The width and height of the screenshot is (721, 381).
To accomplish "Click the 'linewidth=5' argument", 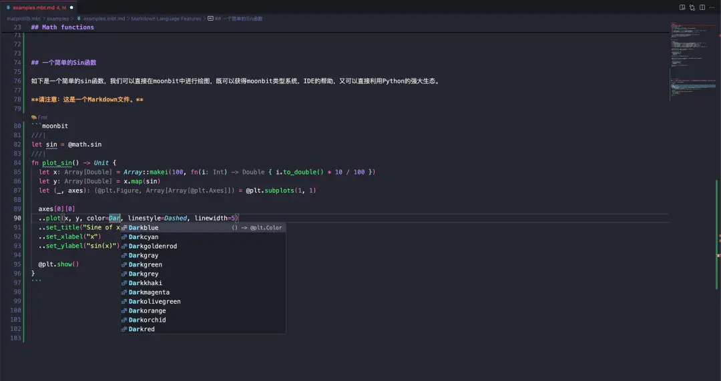I will [x=215, y=218].
